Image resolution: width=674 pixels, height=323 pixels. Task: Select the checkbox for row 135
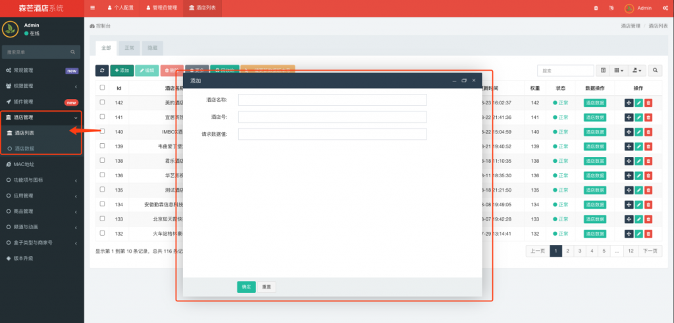[x=102, y=189]
